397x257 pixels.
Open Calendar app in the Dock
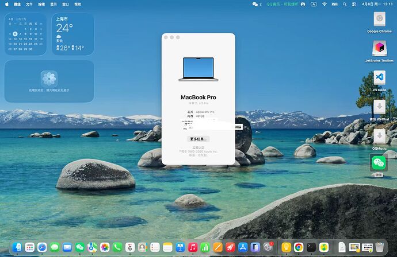point(130,247)
